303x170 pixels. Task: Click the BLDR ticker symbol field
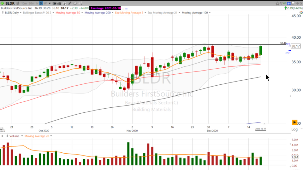[10, 3]
